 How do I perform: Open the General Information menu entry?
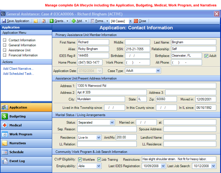coord(22,45)
